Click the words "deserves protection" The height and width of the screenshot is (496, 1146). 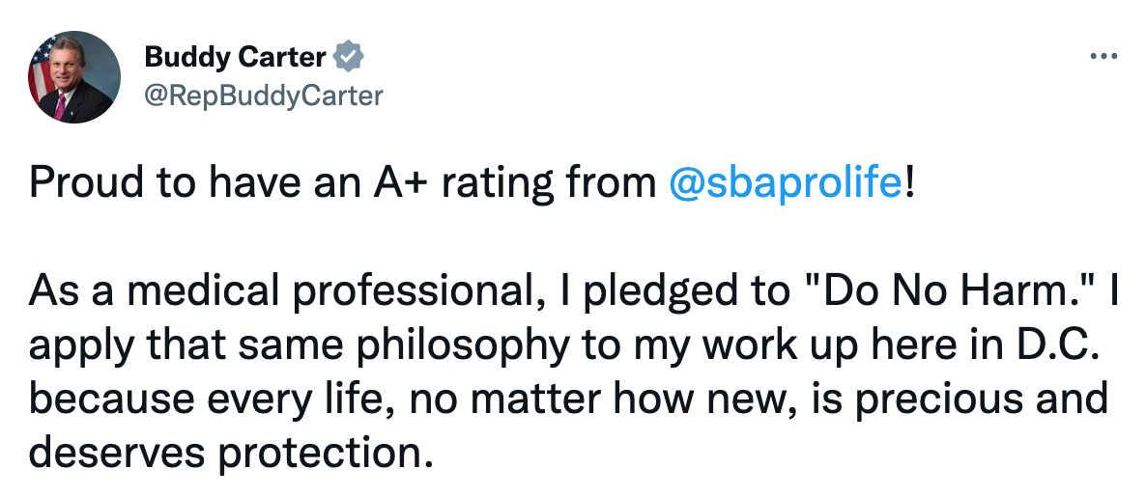pos(229,448)
